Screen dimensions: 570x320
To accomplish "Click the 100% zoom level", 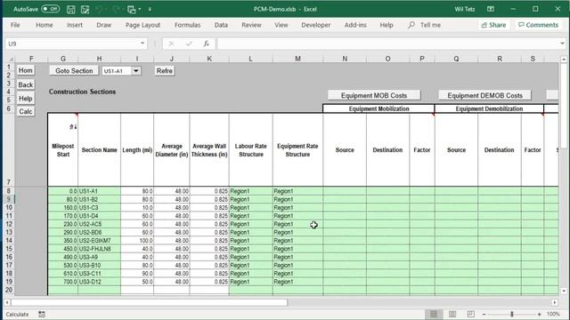I will pyautogui.click(x=553, y=314).
